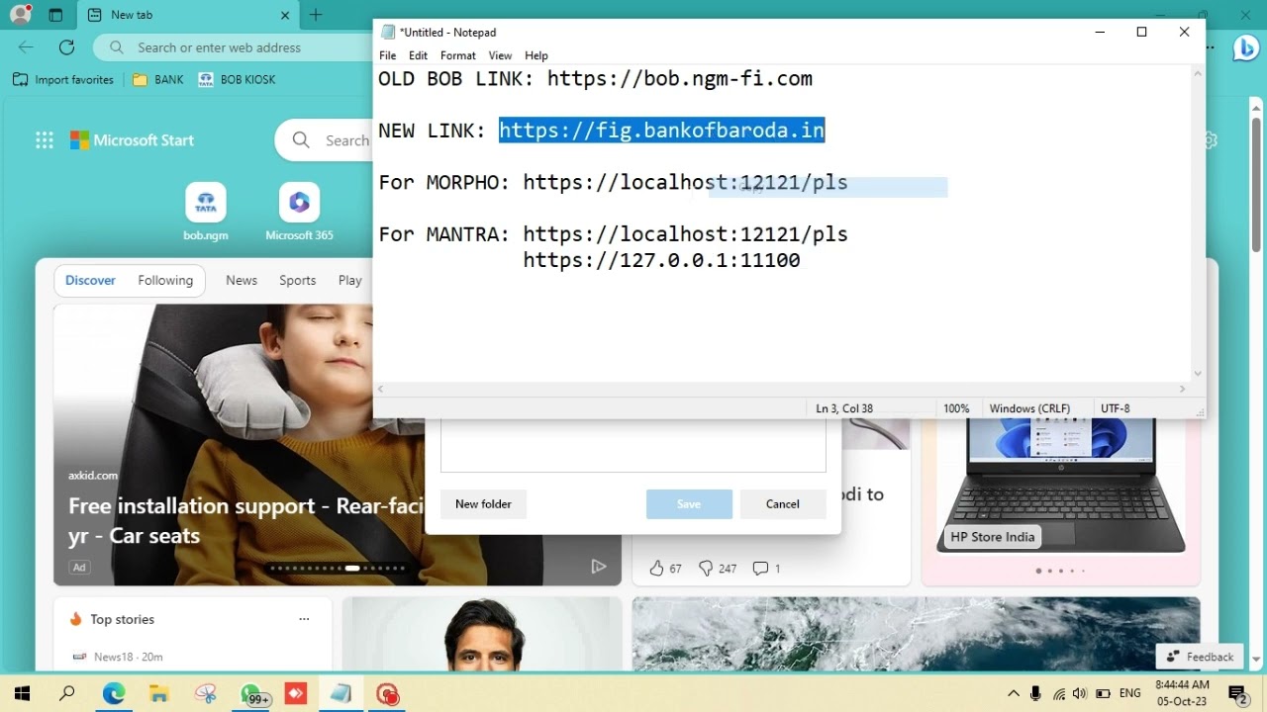This screenshot has width=1267, height=712.
Task: Open Top stories more options
Action: pos(304,619)
